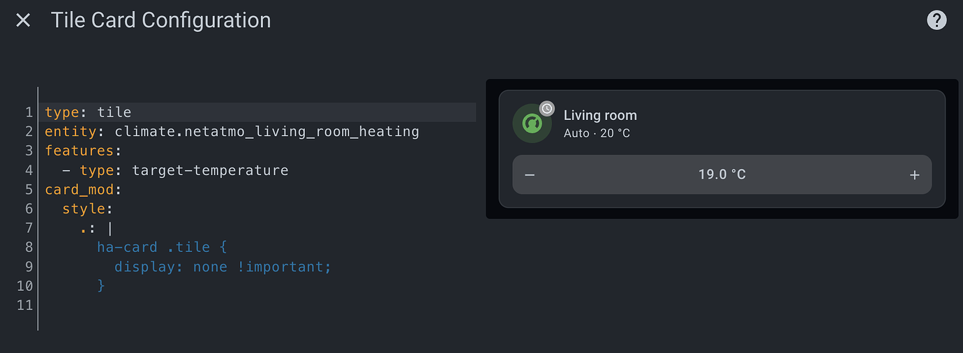This screenshot has width=963, height=353.
Task: Click the target-temperature feature type text
Action: click(x=210, y=170)
